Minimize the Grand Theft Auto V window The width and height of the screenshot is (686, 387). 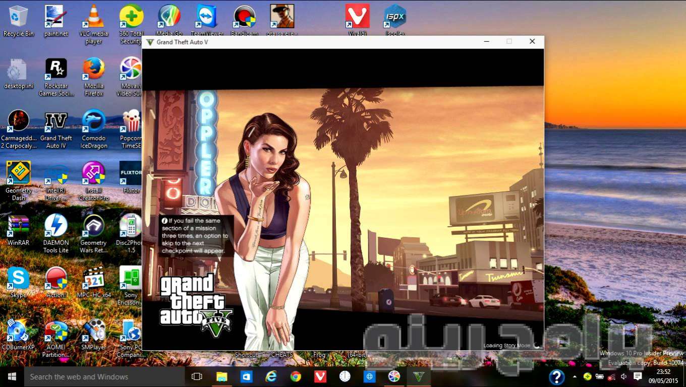[487, 42]
